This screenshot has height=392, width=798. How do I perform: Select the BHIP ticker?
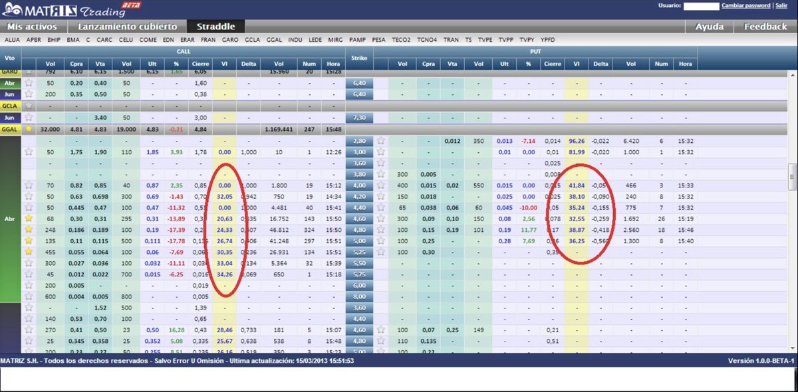55,40
